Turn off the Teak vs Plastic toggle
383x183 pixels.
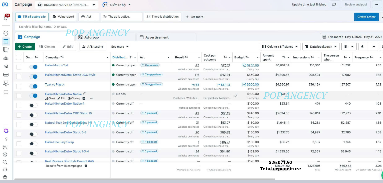click(x=33, y=86)
